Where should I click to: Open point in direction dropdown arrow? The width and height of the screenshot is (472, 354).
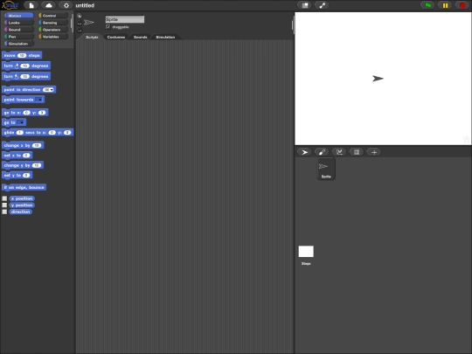[x=52, y=90]
